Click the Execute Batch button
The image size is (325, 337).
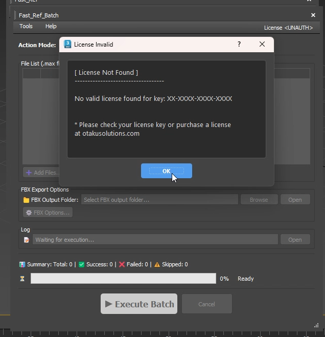(139, 304)
